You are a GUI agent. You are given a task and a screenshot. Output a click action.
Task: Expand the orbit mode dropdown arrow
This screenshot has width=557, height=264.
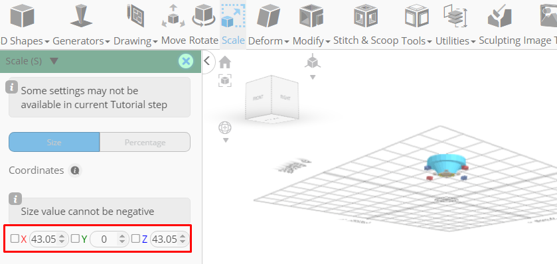tap(225, 141)
